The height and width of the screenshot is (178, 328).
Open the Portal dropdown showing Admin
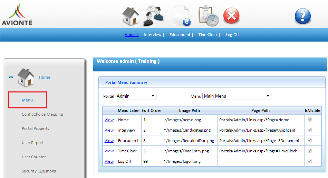[x=136, y=96]
